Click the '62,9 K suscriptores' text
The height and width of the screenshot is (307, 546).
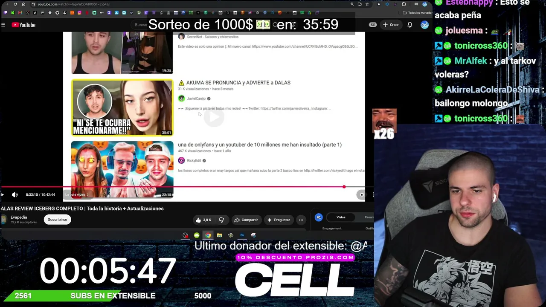pos(23,223)
